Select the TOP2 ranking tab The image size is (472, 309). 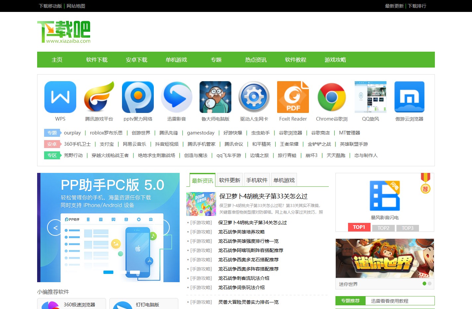(x=383, y=228)
